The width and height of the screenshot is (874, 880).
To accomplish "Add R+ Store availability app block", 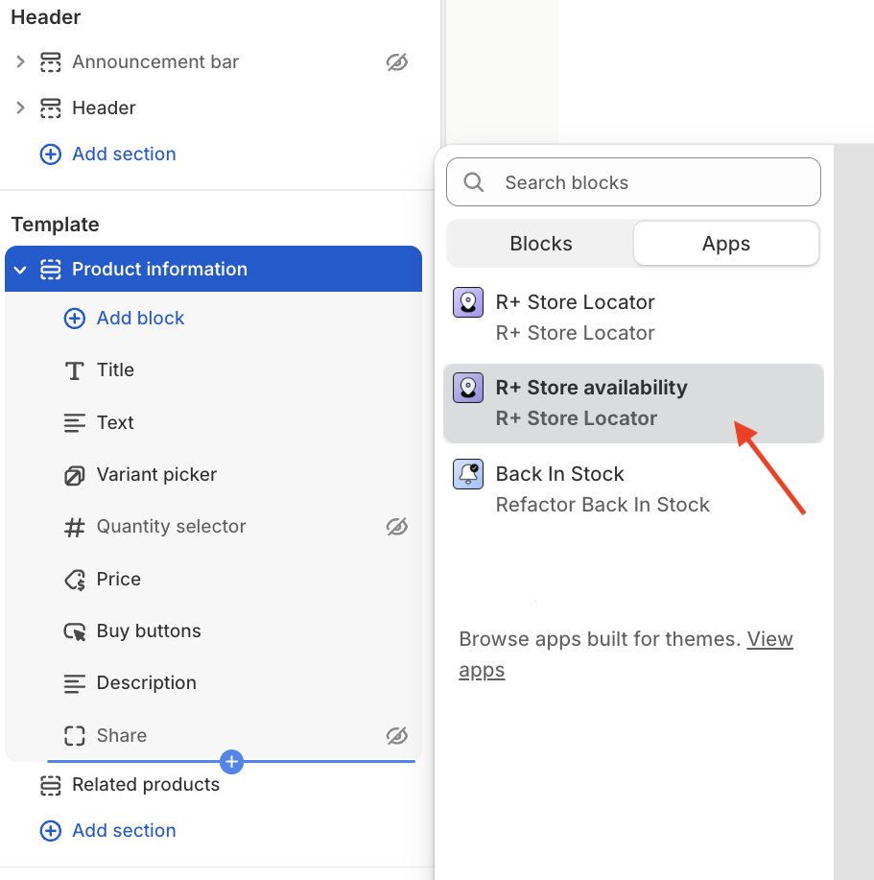I will (633, 403).
